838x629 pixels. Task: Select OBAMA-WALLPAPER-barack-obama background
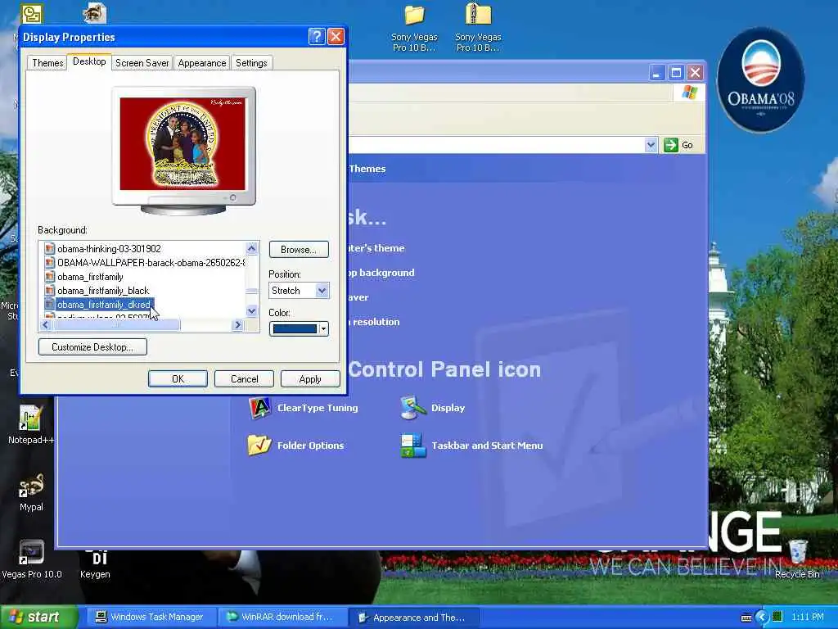coord(151,263)
